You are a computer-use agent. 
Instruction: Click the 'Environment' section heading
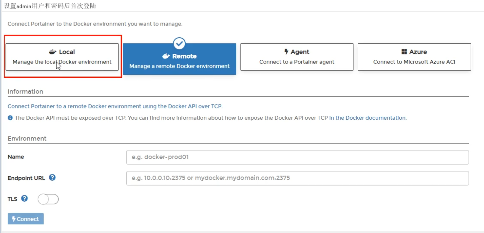pyautogui.click(x=27, y=139)
